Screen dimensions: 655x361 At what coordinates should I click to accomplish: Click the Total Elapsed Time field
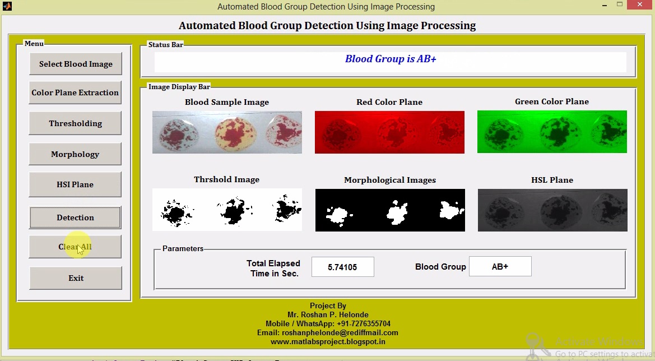342,267
